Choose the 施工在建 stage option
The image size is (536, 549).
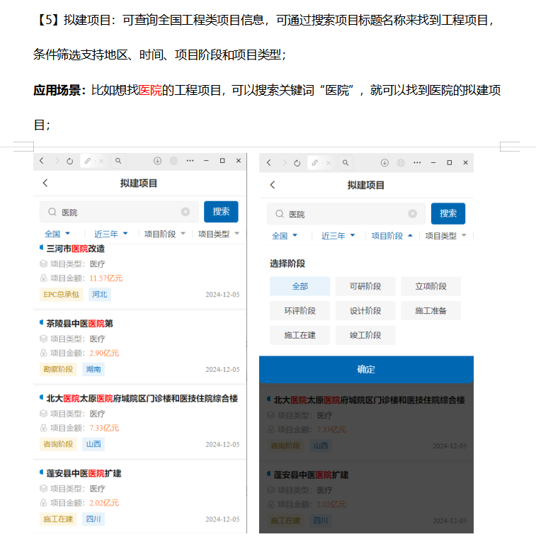coord(300,335)
